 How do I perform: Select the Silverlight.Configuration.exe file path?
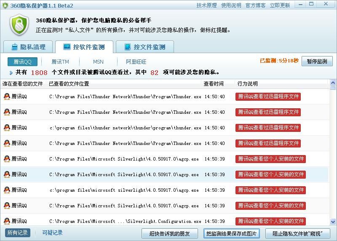pyautogui.click(x=125, y=221)
